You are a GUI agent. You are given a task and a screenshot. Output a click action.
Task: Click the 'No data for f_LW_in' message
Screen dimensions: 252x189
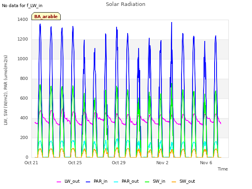(x=22, y=6)
